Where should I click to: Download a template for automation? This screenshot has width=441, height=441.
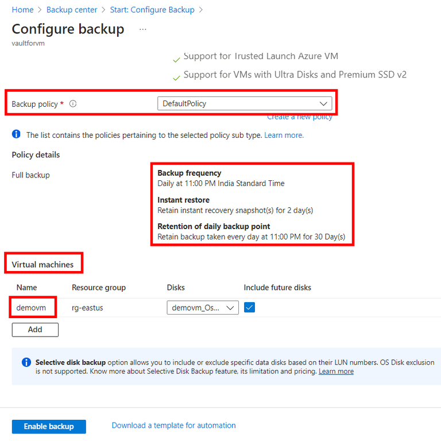(173, 425)
